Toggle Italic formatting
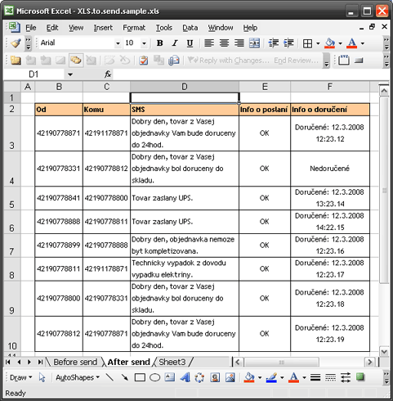 pos(175,43)
